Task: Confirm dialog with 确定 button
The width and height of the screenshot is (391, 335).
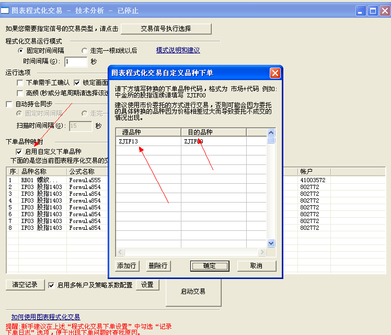Action: 210,266
